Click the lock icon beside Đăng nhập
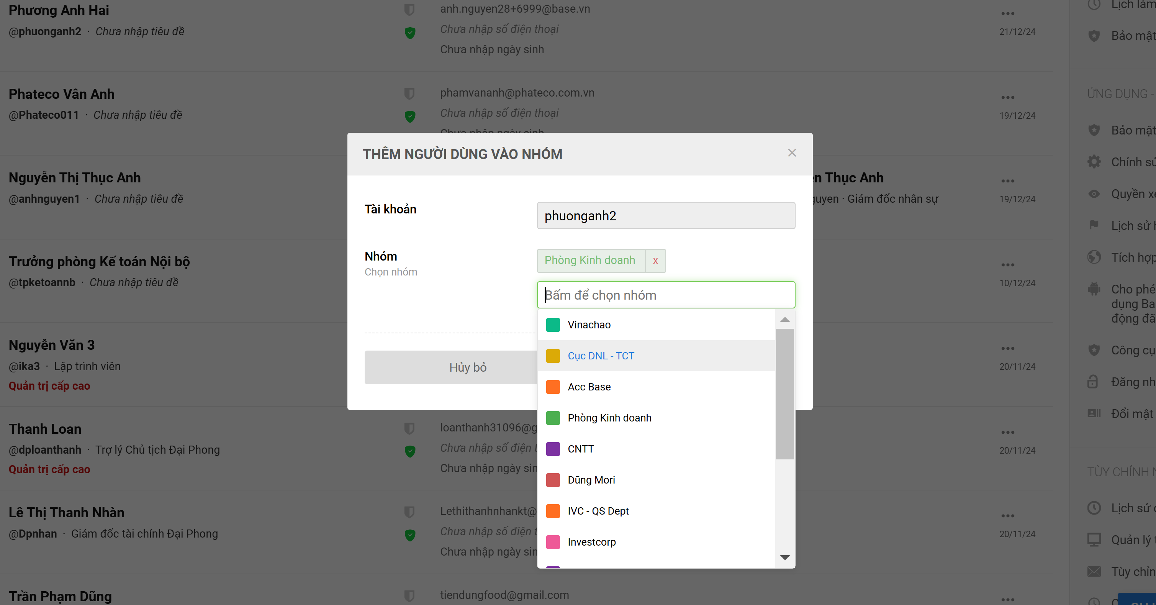1156x605 pixels. (x=1093, y=382)
